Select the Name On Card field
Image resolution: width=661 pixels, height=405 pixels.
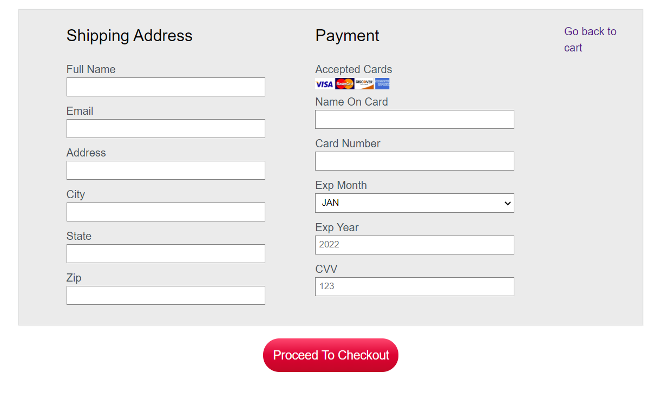(x=414, y=119)
